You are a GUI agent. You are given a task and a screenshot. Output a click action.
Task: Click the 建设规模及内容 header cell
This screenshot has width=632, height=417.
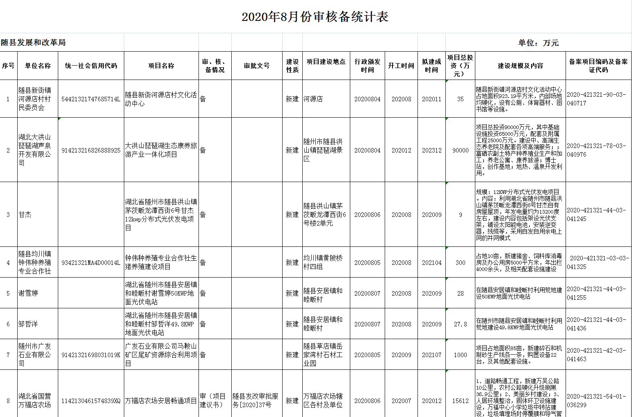(x=520, y=66)
